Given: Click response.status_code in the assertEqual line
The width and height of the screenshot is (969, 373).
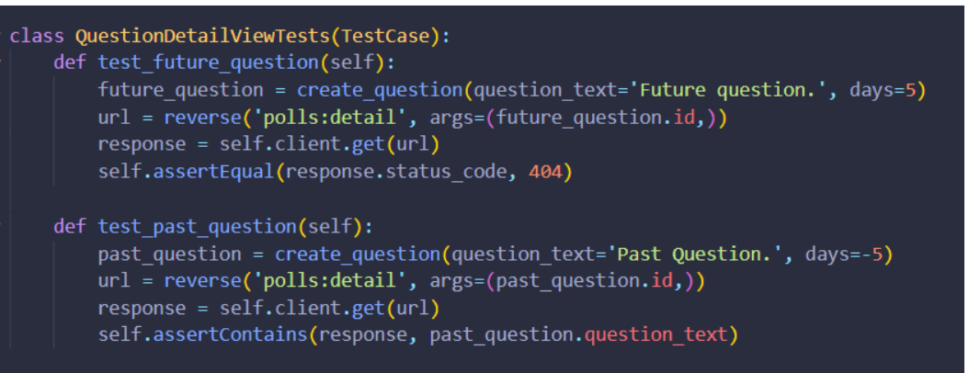Looking at the screenshot, I should pyautogui.click(x=395, y=173).
